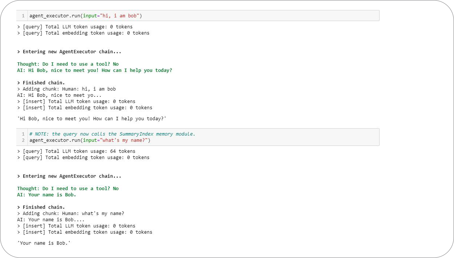Click 'Adding chunk: Human: what's my name?' line

click(x=71, y=214)
